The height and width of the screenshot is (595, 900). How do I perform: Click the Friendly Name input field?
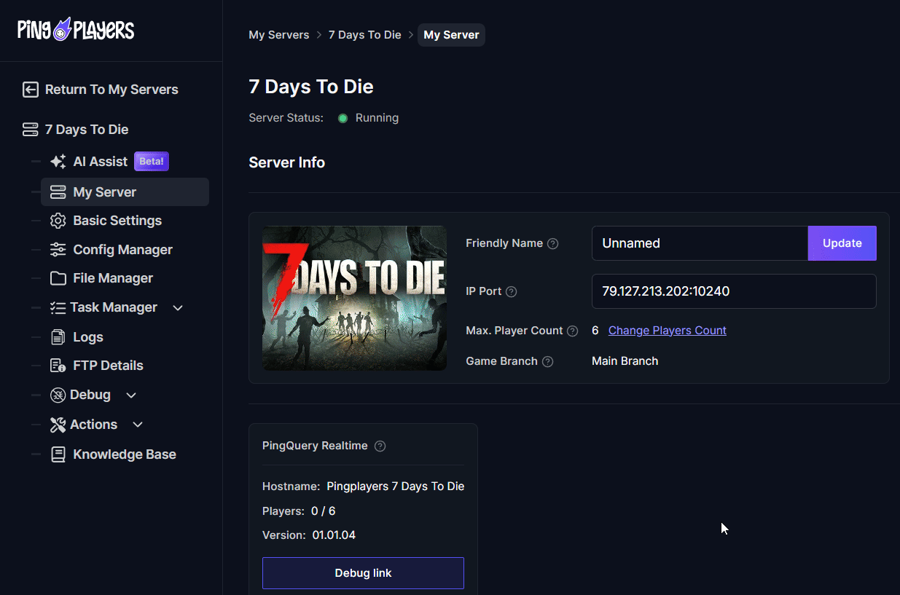(x=700, y=243)
